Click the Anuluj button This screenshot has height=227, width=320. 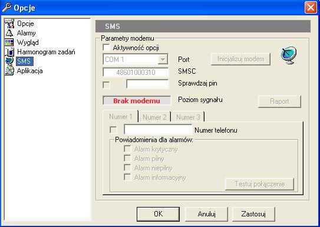[x=206, y=214]
